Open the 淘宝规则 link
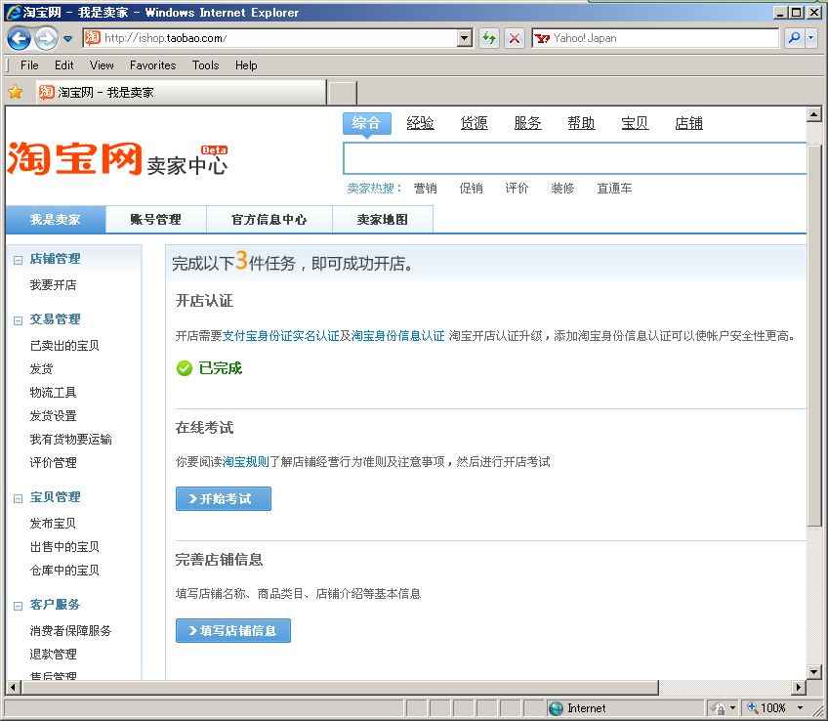This screenshot has width=828, height=721. click(x=245, y=461)
